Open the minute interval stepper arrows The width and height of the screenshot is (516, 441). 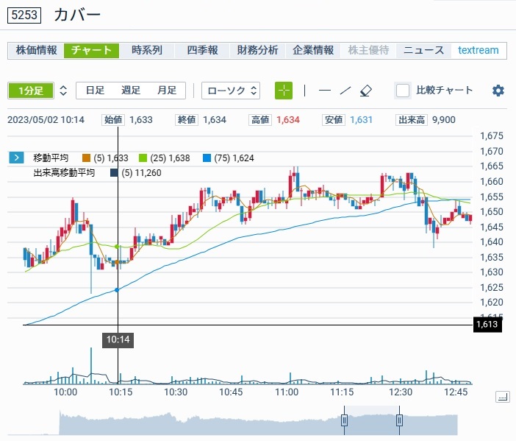[x=63, y=91]
